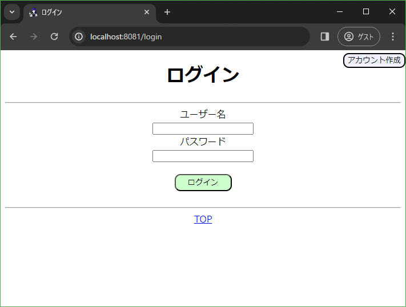Close the browser window
This screenshot has height=307, width=406.
392,11
